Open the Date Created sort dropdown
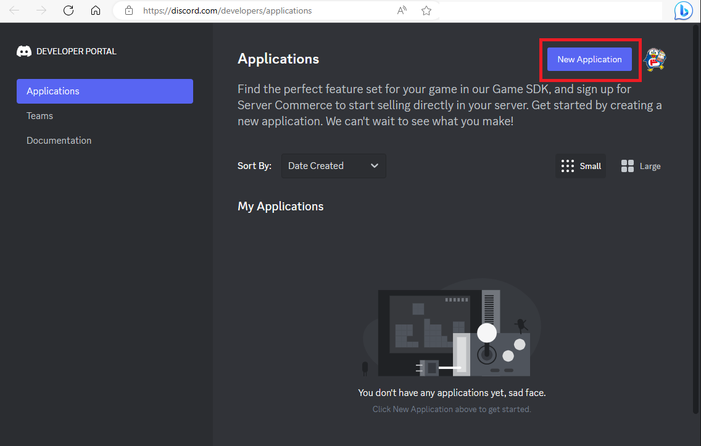 (333, 165)
